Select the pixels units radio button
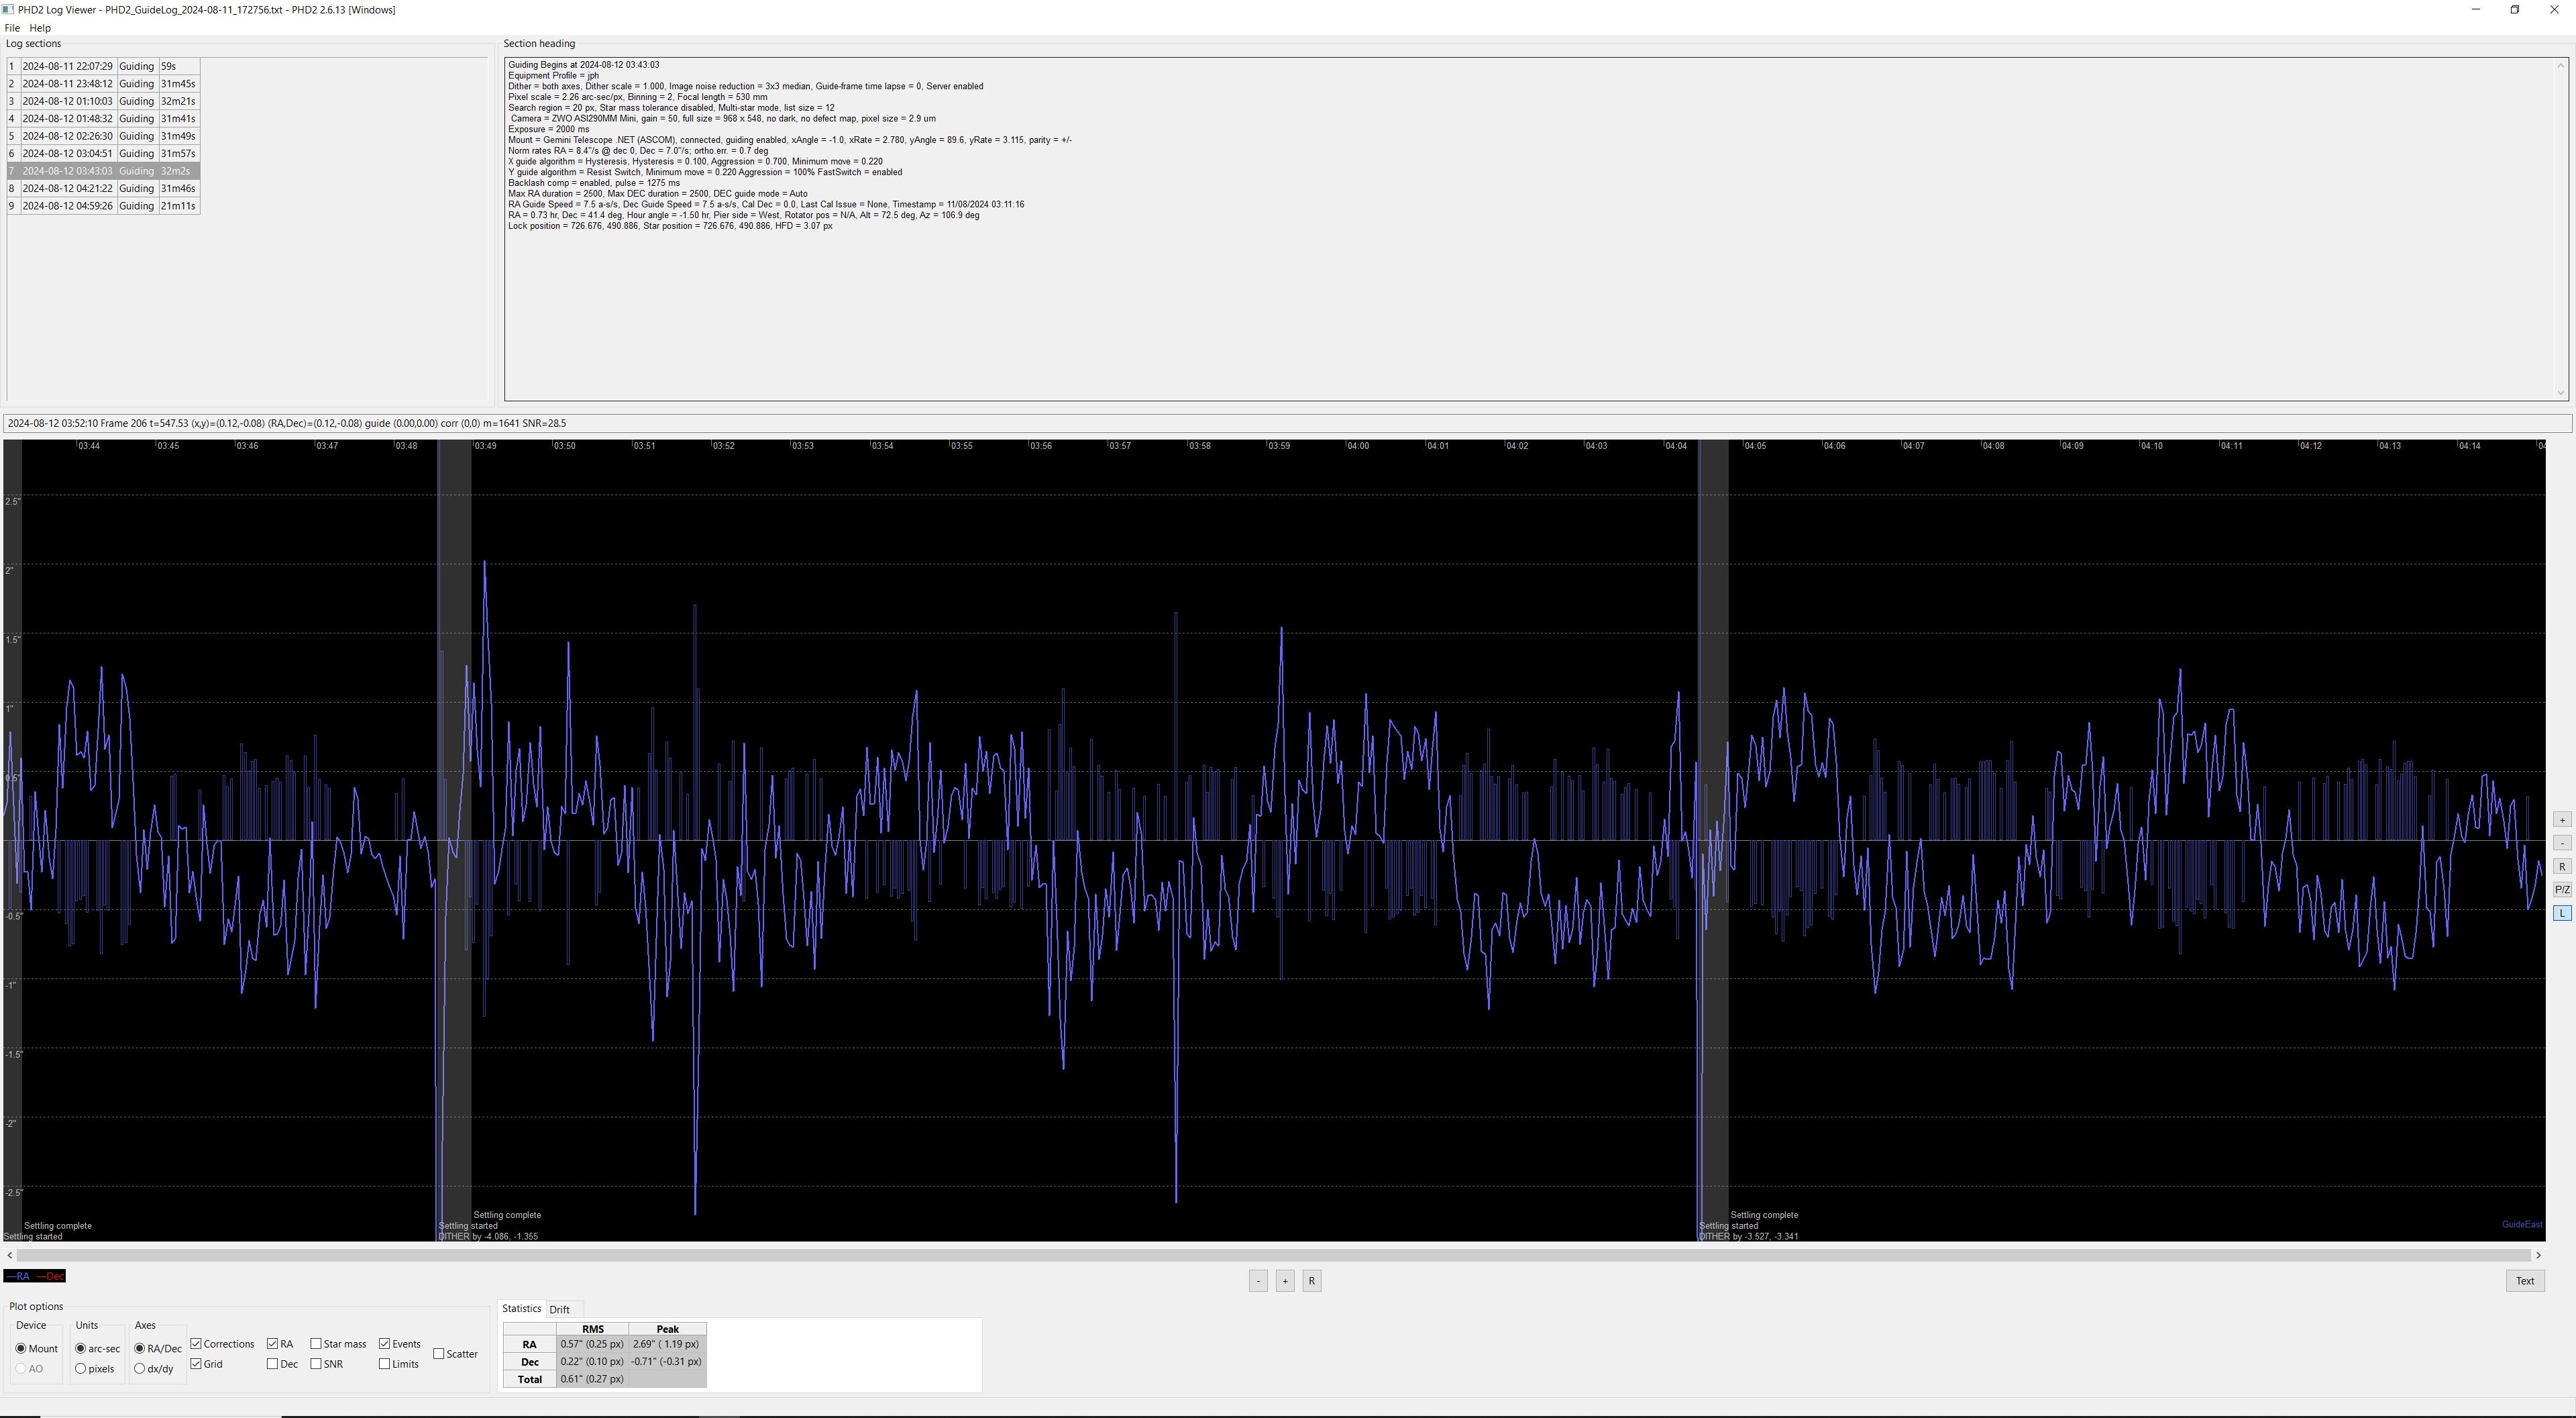 pos(81,1369)
